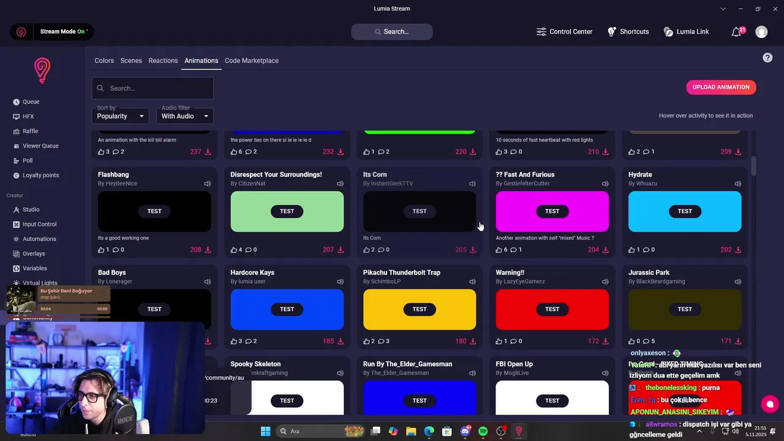Open Lumia Stream taskbar icon

click(x=519, y=431)
